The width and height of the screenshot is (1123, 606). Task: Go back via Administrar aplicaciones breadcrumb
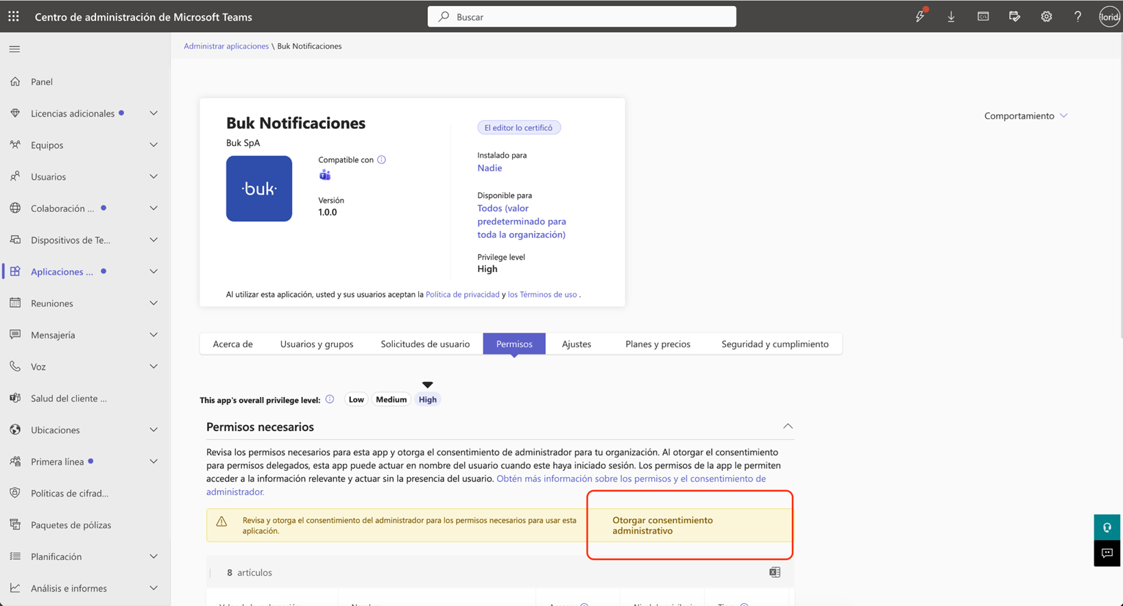point(226,46)
